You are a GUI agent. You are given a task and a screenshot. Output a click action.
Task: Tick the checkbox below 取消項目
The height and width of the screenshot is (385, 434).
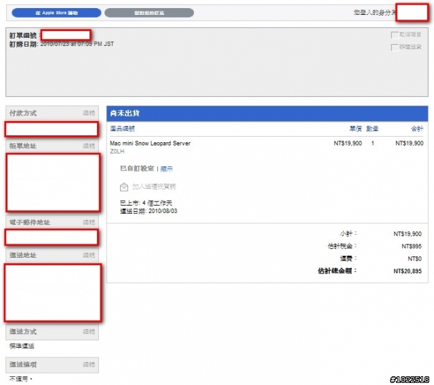coord(395,47)
